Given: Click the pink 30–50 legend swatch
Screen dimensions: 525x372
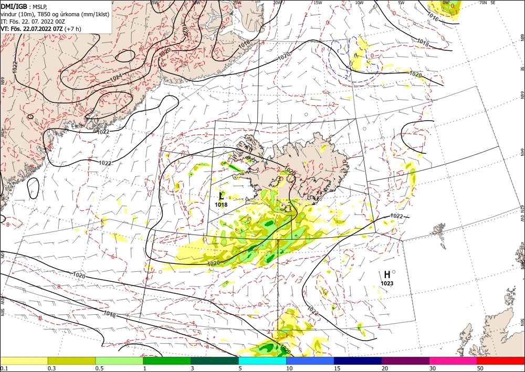Looking at the screenshot, I should (x=454, y=360).
